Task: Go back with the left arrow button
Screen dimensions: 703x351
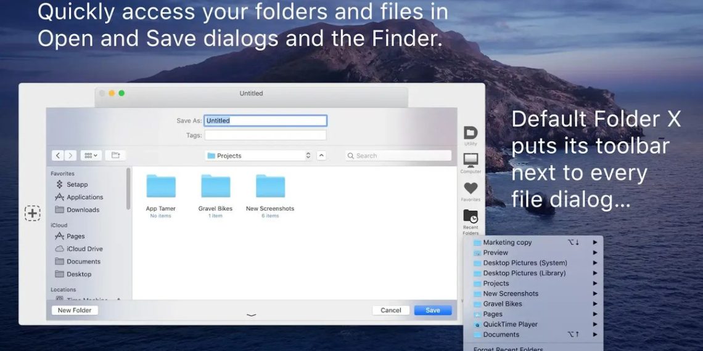Action: pyautogui.click(x=58, y=156)
